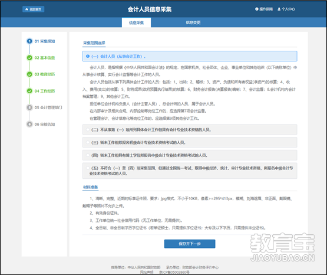327x275 pixels.
Task: Select radio option (一) 会计人员
Action: point(88,56)
